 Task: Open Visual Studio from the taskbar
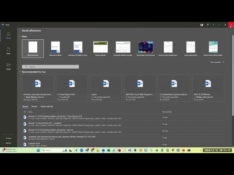pyautogui.click(x=130, y=150)
